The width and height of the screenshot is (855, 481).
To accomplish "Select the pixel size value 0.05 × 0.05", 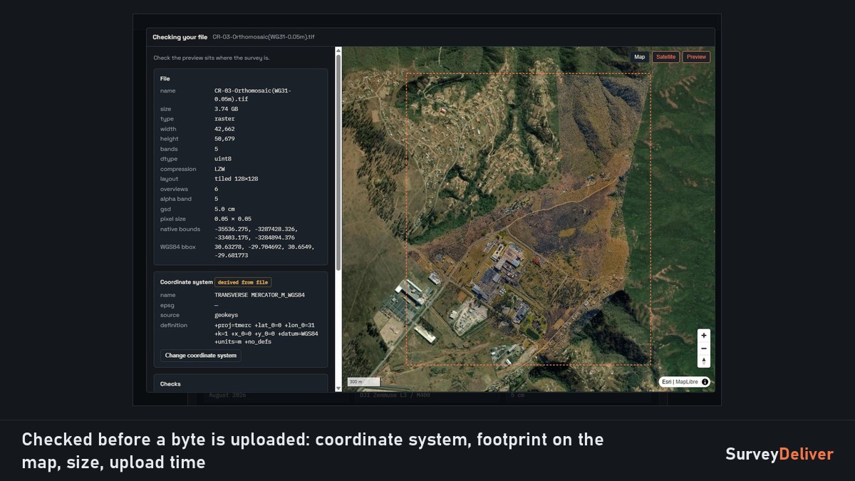I will point(233,219).
